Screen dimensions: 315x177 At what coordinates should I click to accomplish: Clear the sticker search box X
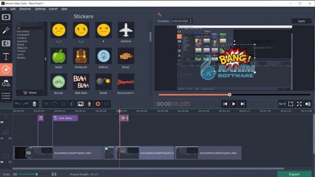tap(41, 24)
